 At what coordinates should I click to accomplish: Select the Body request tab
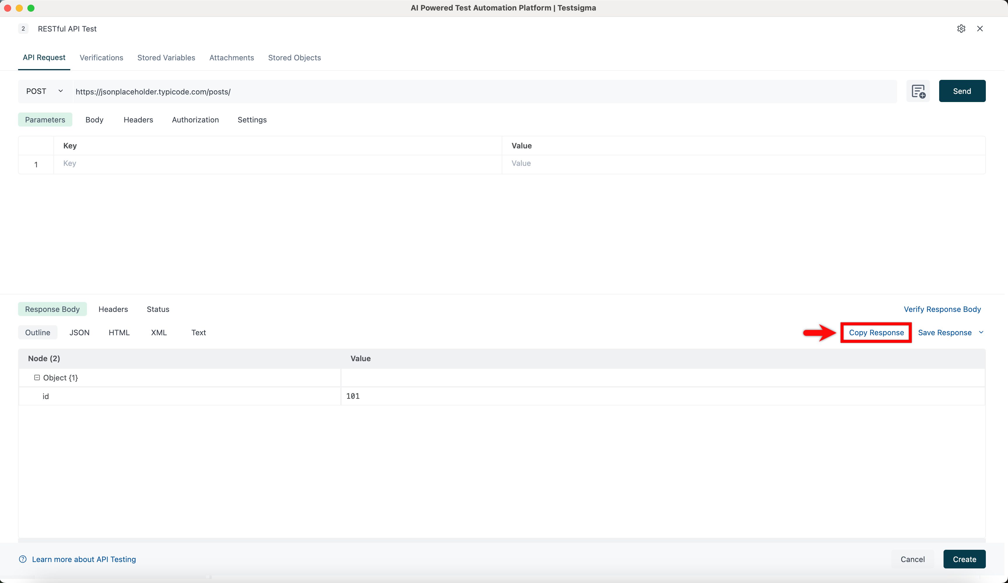94,120
